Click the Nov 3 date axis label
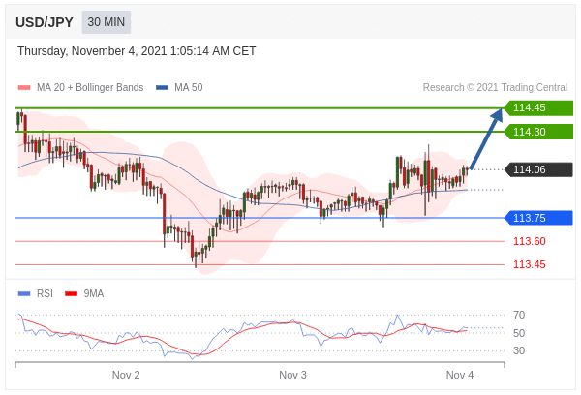The width and height of the screenshot is (581, 395). [292, 375]
